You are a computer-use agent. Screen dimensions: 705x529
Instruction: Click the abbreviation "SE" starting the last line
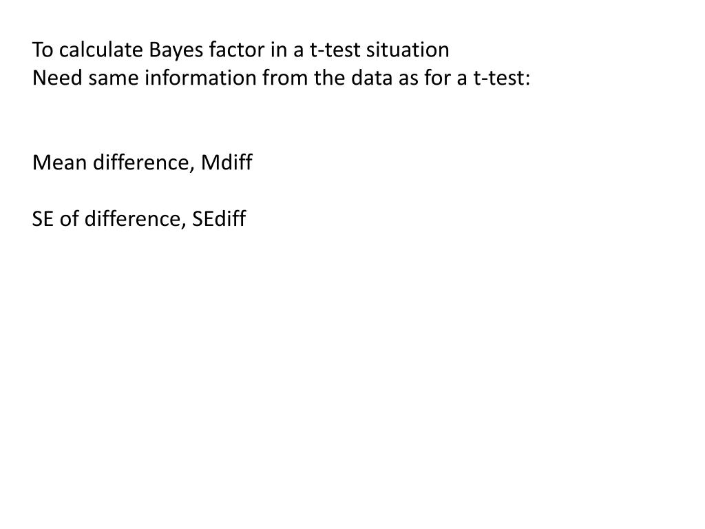43,219
